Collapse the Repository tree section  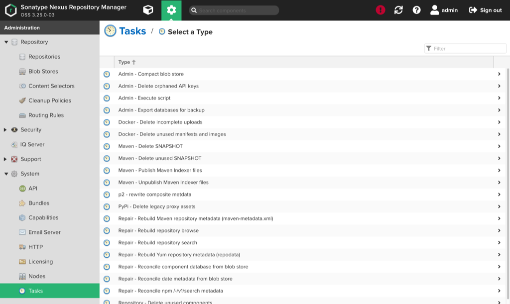[6, 42]
